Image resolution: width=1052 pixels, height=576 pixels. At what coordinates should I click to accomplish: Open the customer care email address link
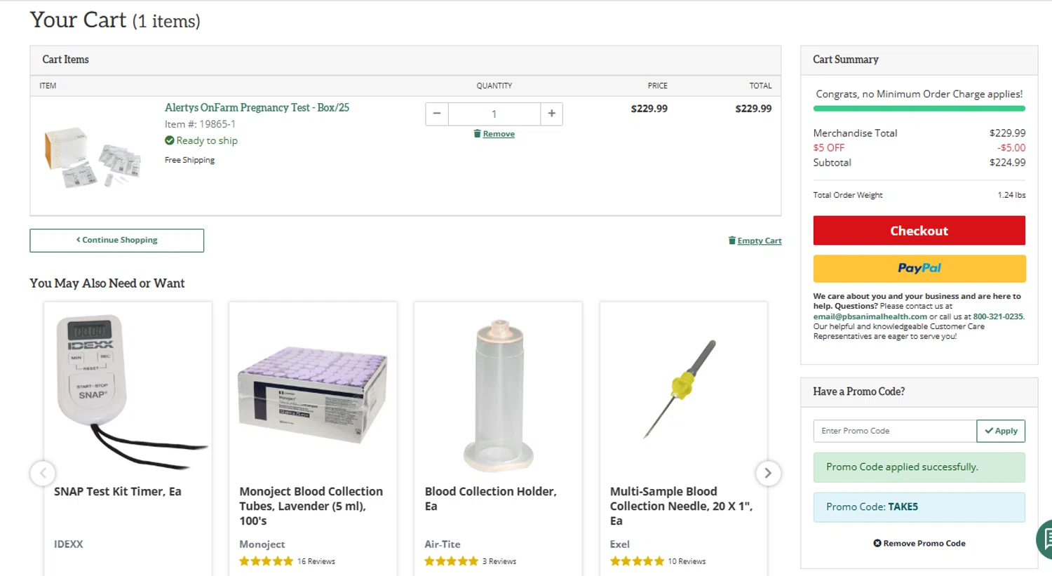[870, 316]
